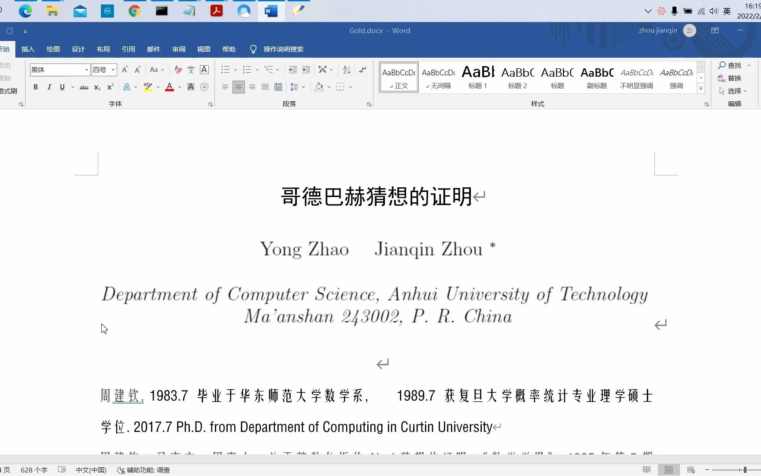
Task: Apply the 标题 1 heading style
Action: click(x=478, y=78)
